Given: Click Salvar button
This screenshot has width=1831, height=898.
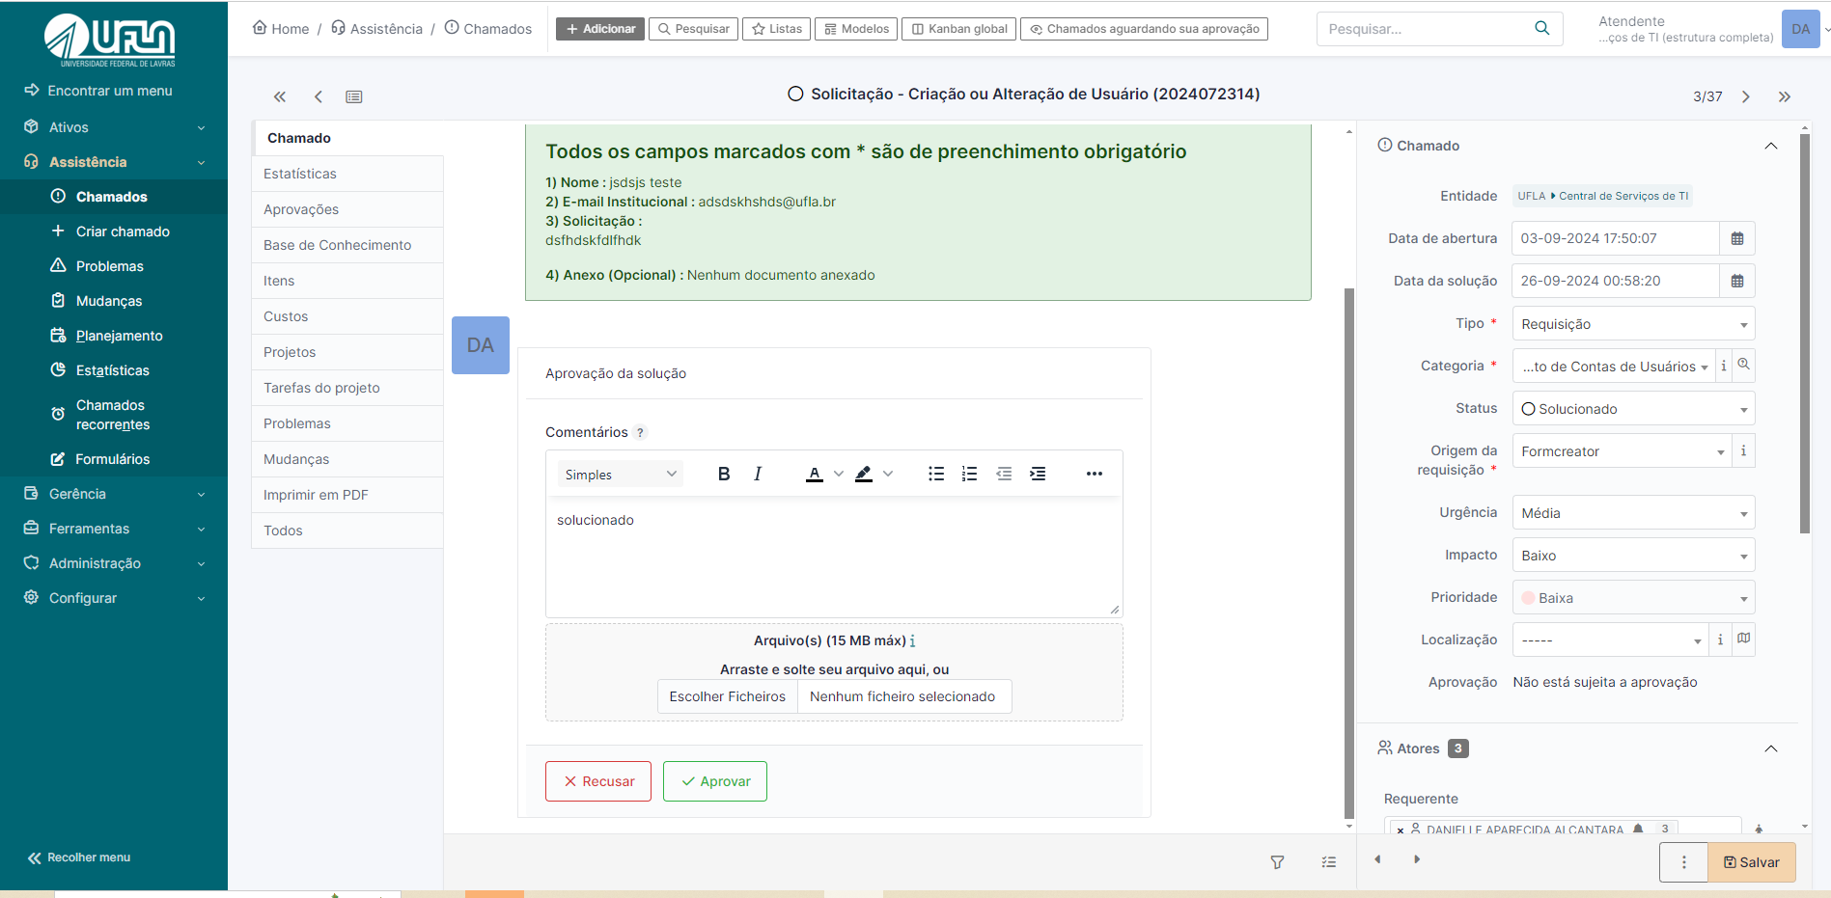Looking at the screenshot, I should (1752, 862).
